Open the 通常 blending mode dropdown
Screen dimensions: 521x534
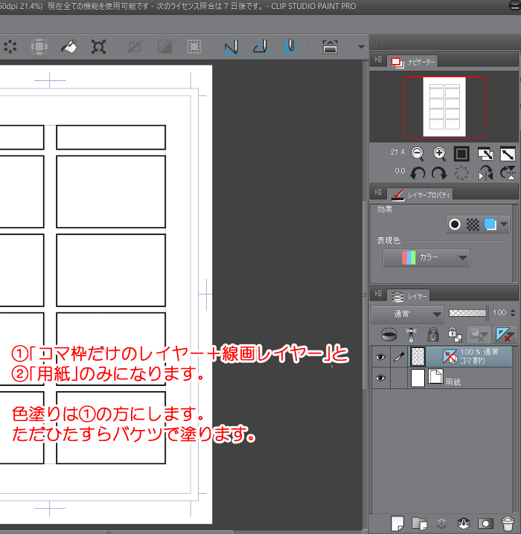[x=407, y=314]
